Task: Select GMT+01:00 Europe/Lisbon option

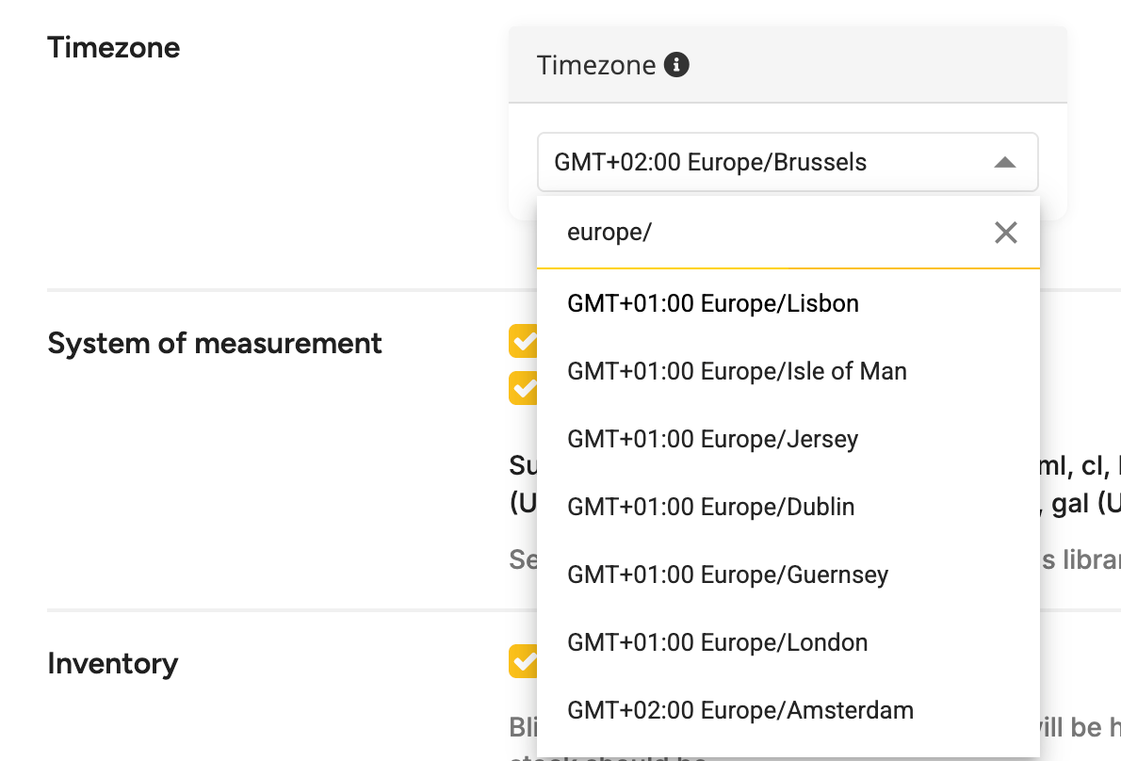Action: pyautogui.click(x=788, y=303)
